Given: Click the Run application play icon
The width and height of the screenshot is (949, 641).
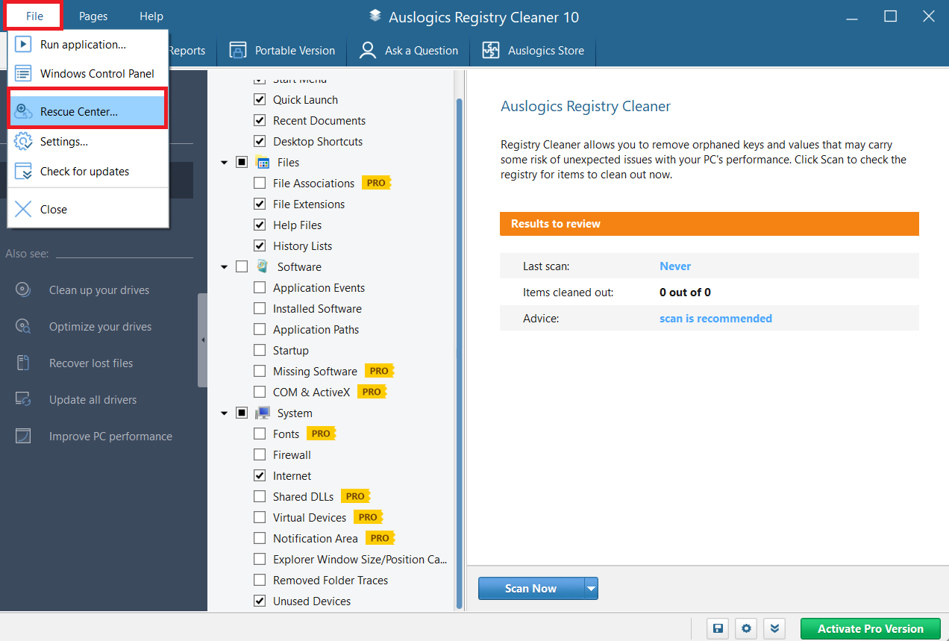Looking at the screenshot, I should (24, 45).
